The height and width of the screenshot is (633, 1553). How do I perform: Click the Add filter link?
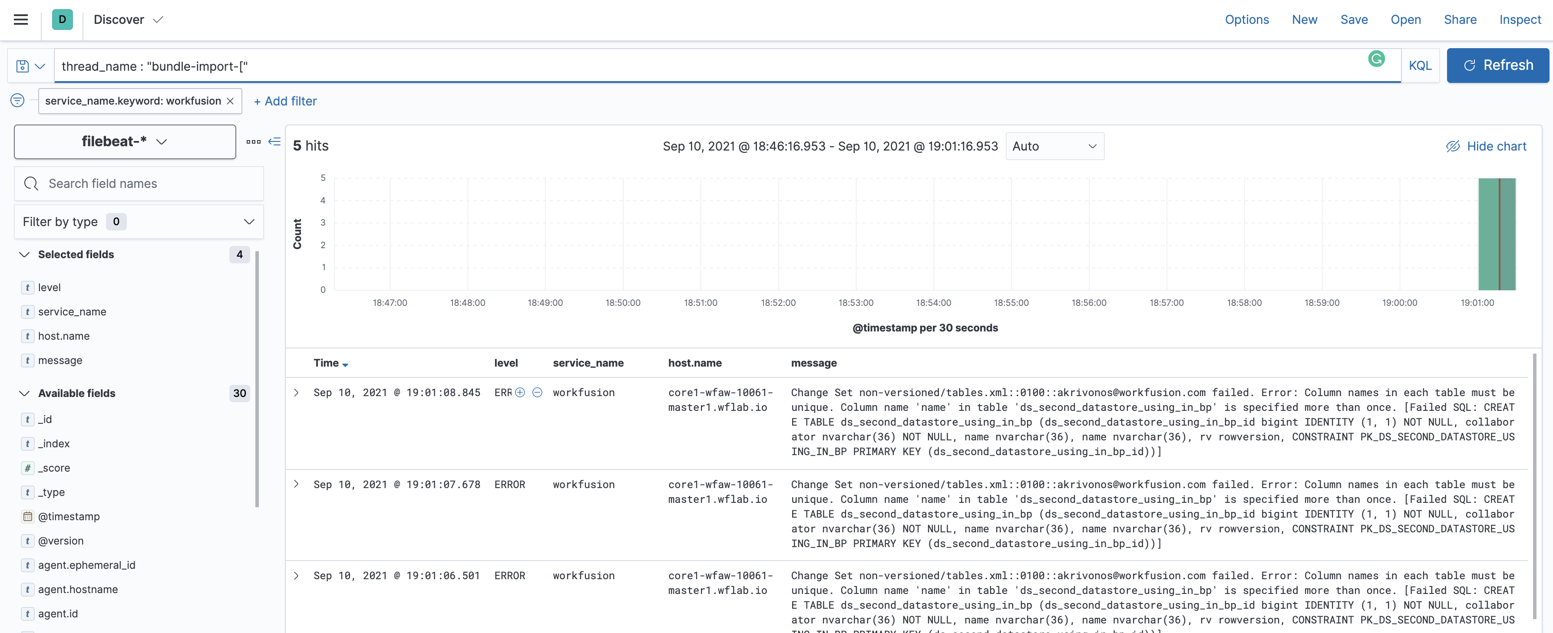point(285,101)
